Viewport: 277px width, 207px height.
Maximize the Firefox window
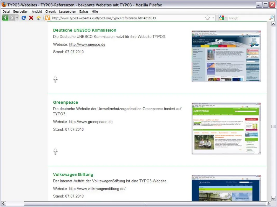266,5
